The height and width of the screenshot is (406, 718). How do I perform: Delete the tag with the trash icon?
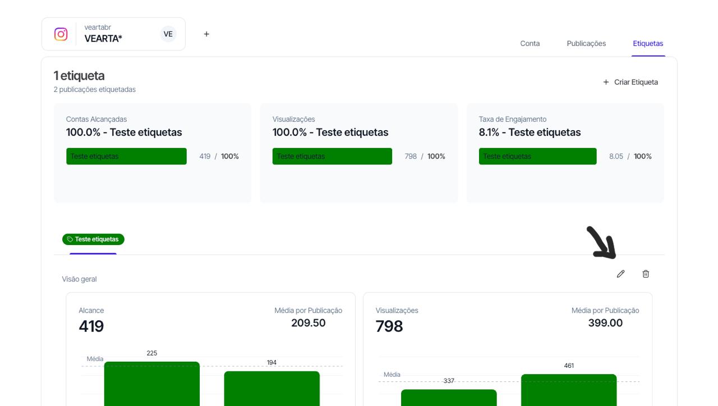pos(646,274)
